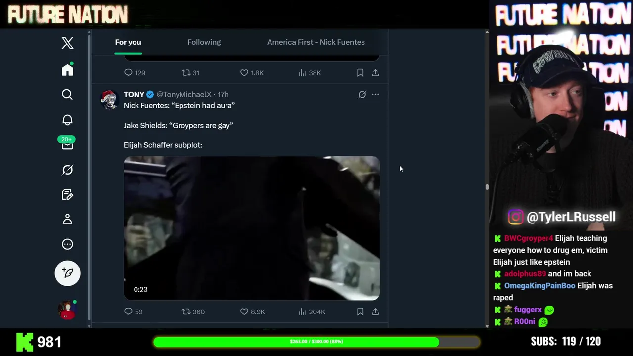Click the @TylerLRussell Instagram handle
Screen dimensions: 633x356
[571, 217]
